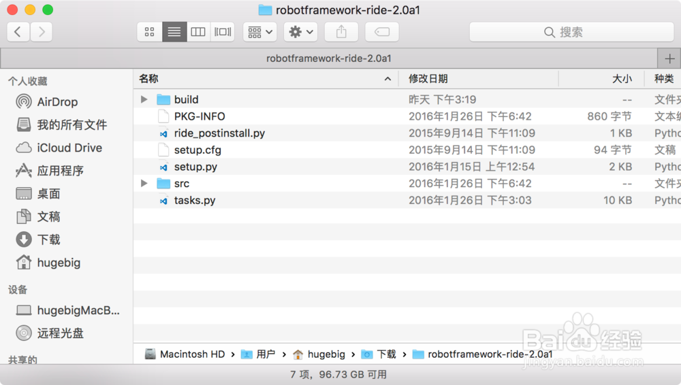Click the title bar folder proxy icon
This screenshot has height=385, width=681.
(x=265, y=10)
